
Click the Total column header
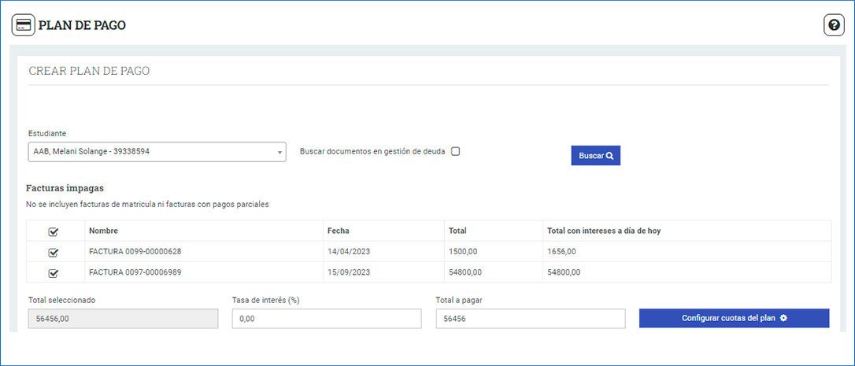pos(457,231)
